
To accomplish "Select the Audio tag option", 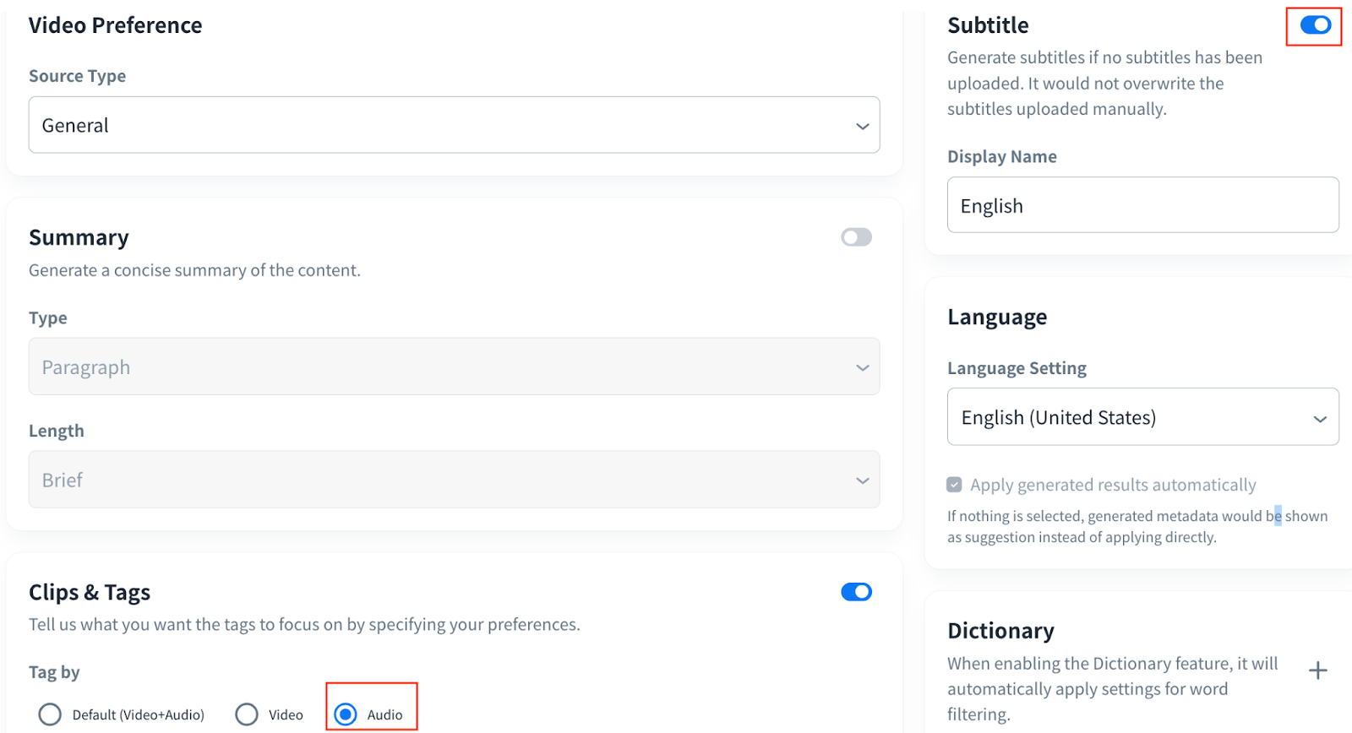I will [x=346, y=714].
